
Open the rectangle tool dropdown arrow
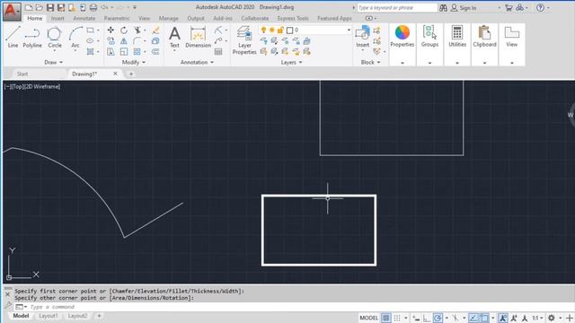click(x=98, y=30)
